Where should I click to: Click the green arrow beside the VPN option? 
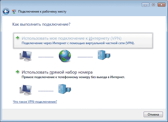pyautogui.click(x=17, y=38)
